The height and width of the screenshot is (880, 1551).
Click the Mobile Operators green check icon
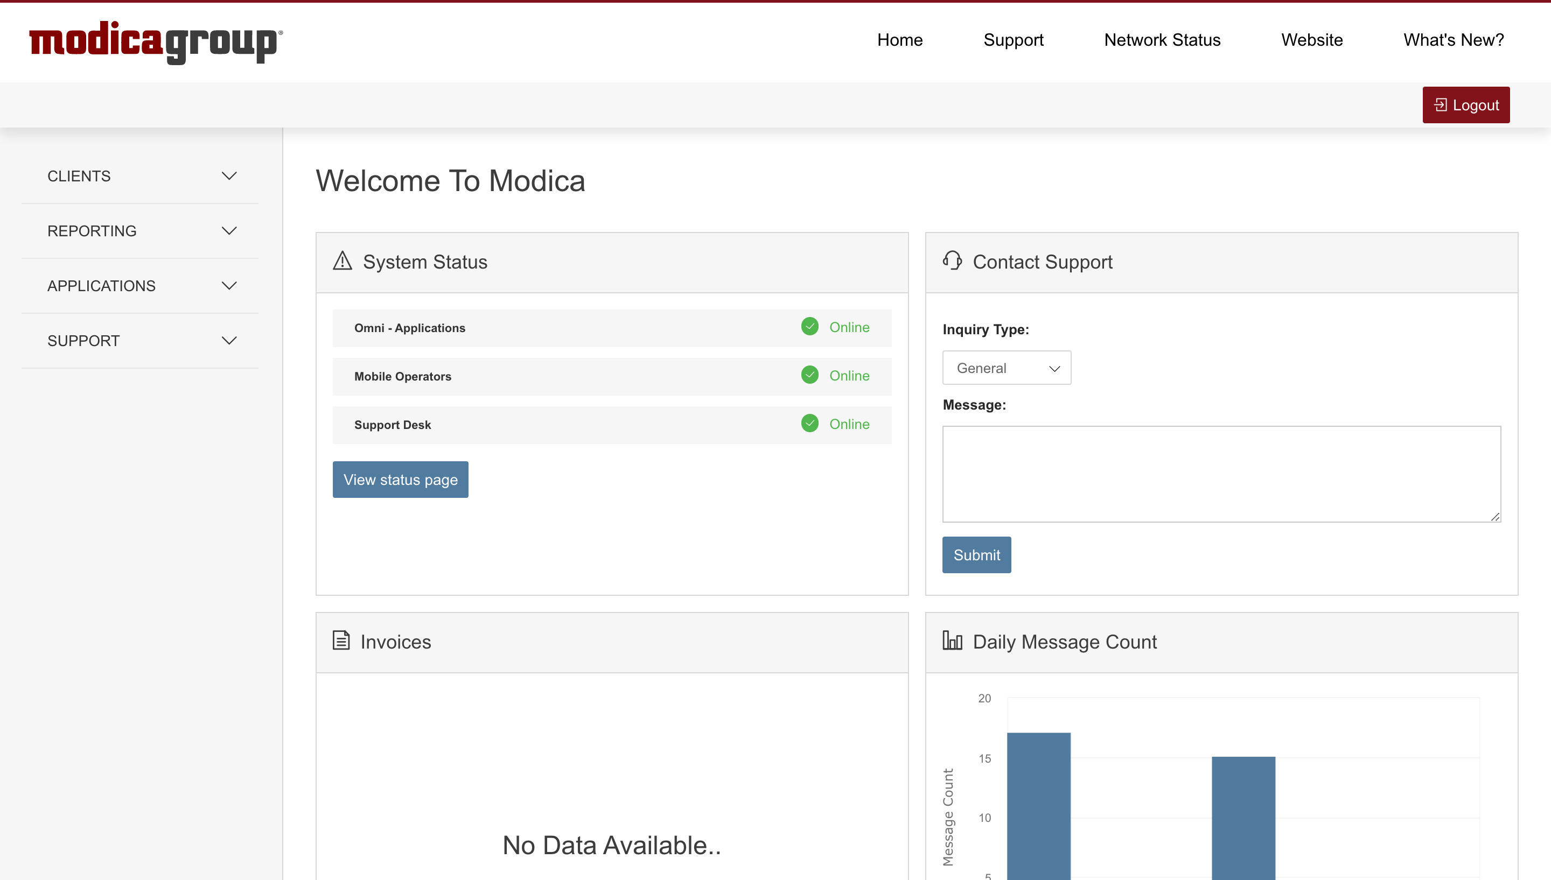pyautogui.click(x=809, y=375)
